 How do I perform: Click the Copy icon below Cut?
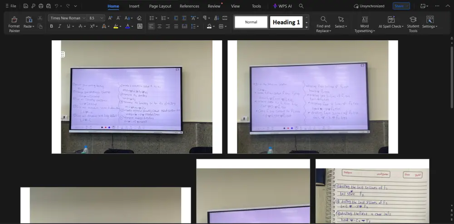coord(40,26)
